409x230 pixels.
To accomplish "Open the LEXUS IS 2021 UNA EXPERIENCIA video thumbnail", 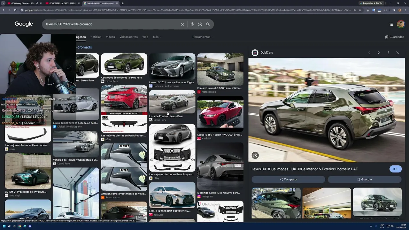I will point(172,195).
